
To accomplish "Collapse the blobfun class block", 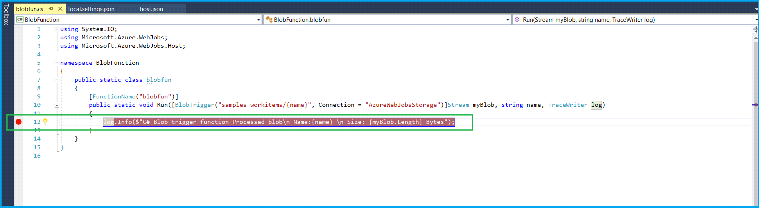I will tap(57, 80).
